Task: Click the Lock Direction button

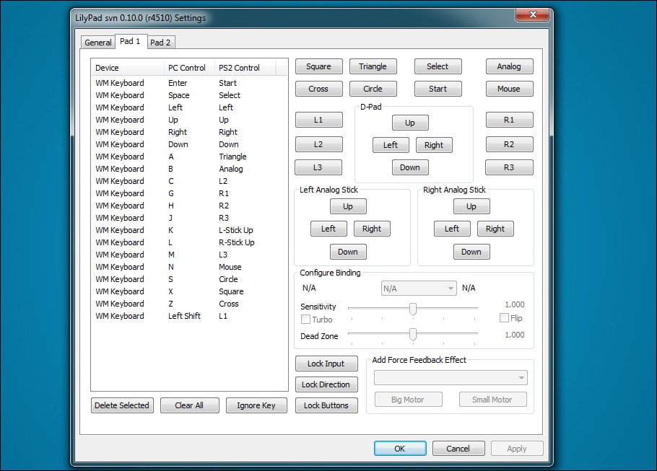Action: [x=326, y=384]
